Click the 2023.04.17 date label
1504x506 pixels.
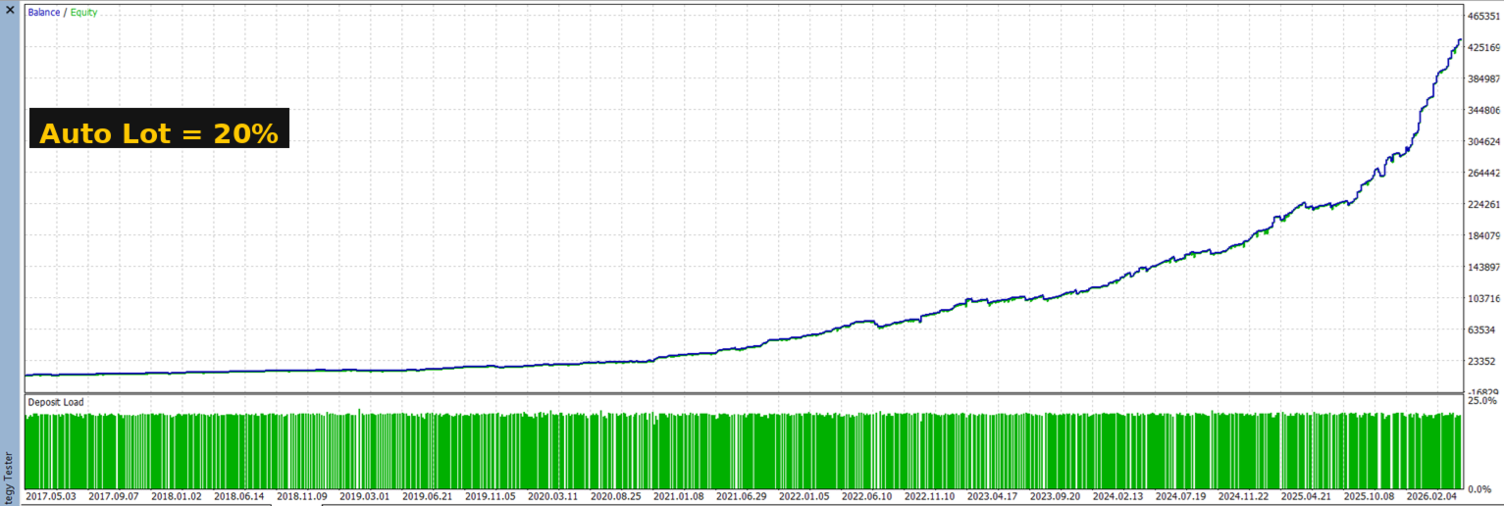click(995, 496)
